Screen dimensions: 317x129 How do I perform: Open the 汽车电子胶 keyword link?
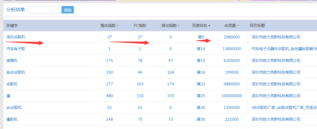(16, 49)
